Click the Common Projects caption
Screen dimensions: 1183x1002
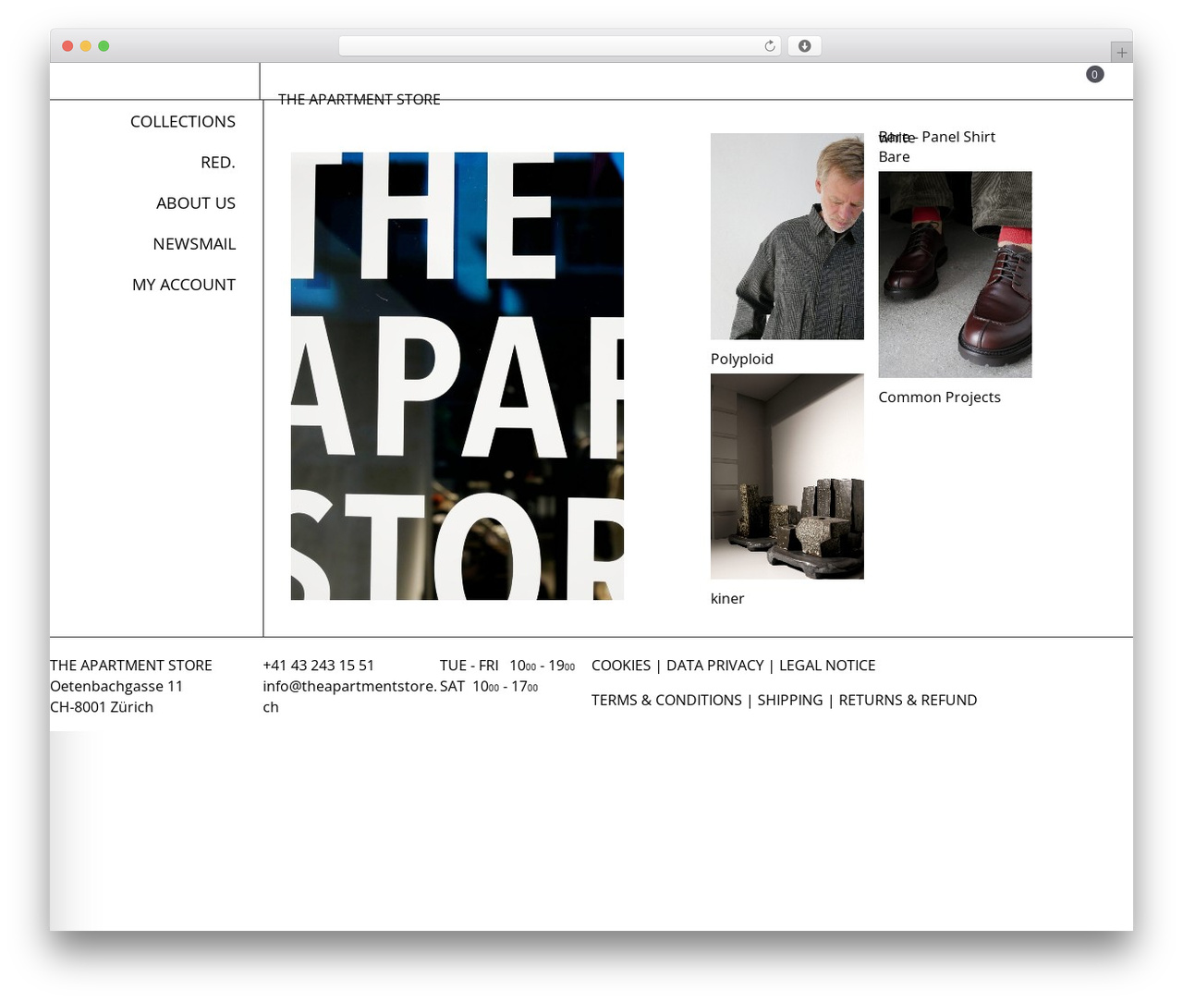pyautogui.click(x=939, y=397)
